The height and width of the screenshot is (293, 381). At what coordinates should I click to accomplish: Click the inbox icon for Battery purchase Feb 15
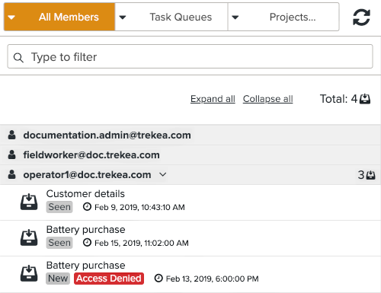pos(29,237)
